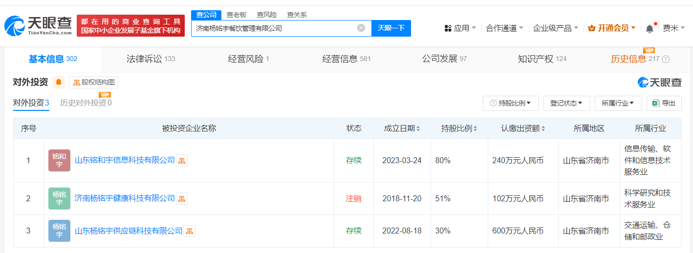Screen dimensions: 693x253
Task: Click the help question mark beside 历史信息
Action: click(666, 59)
